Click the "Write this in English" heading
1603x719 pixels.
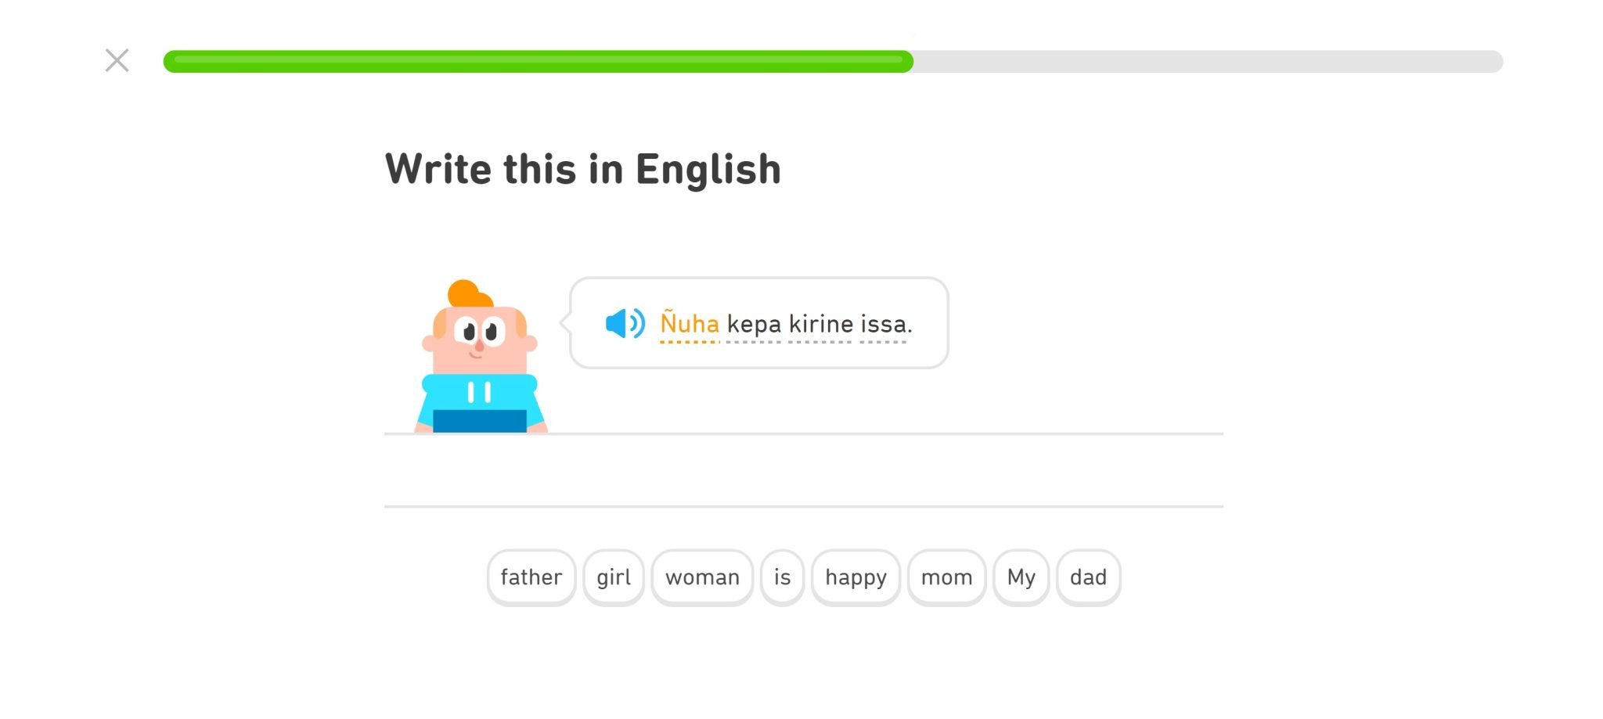pyautogui.click(x=583, y=169)
